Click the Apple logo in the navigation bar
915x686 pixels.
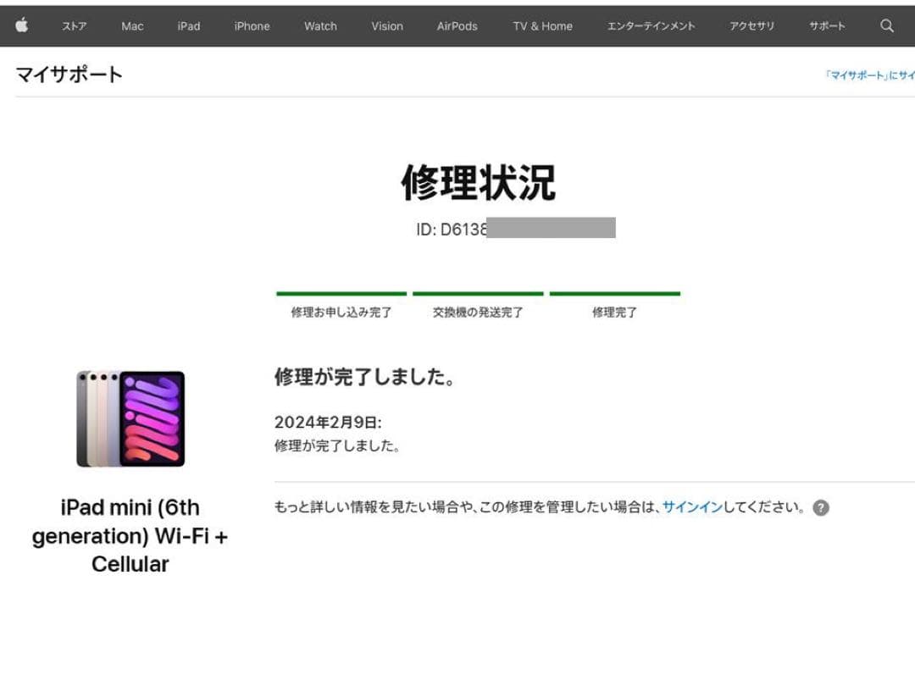pos(21,25)
